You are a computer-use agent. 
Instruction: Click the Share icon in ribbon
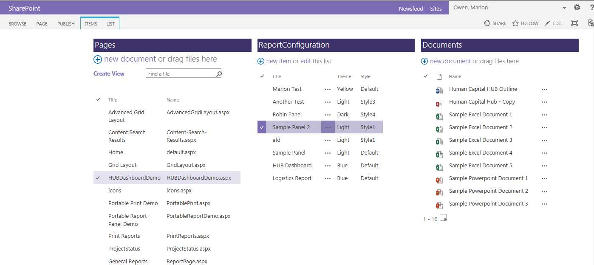[487, 23]
